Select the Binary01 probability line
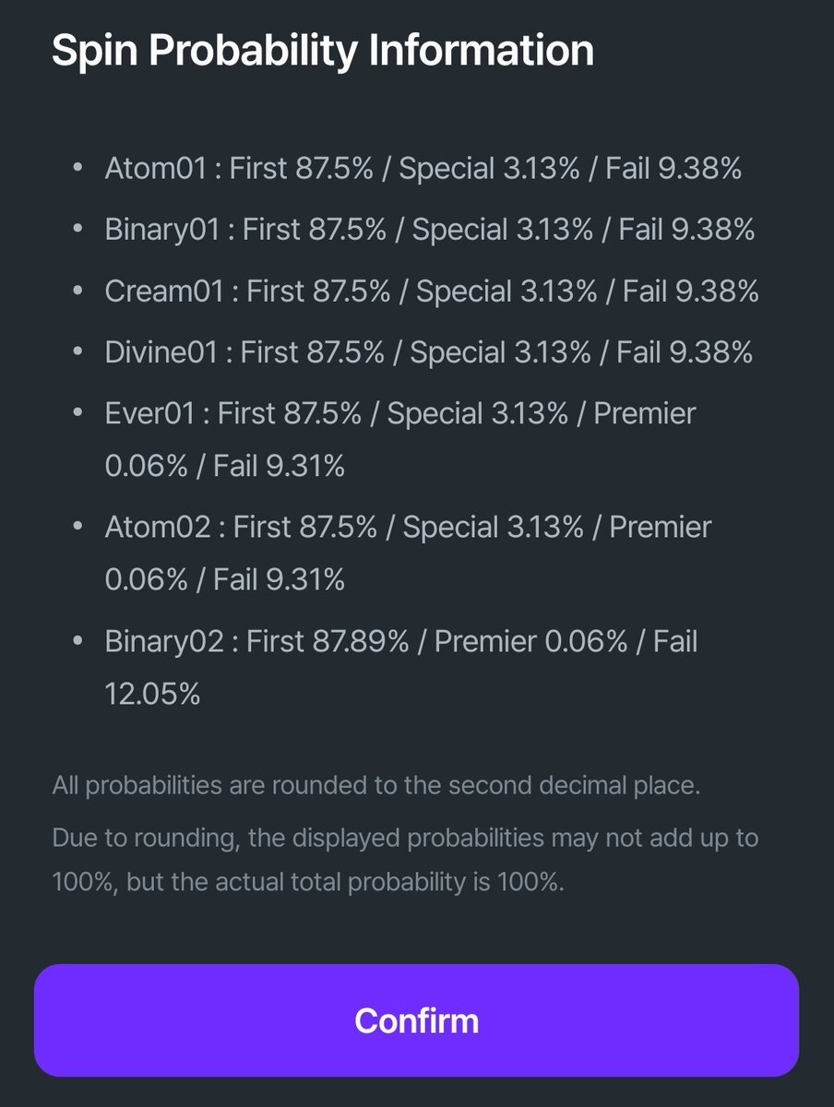 [x=429, y=230]
